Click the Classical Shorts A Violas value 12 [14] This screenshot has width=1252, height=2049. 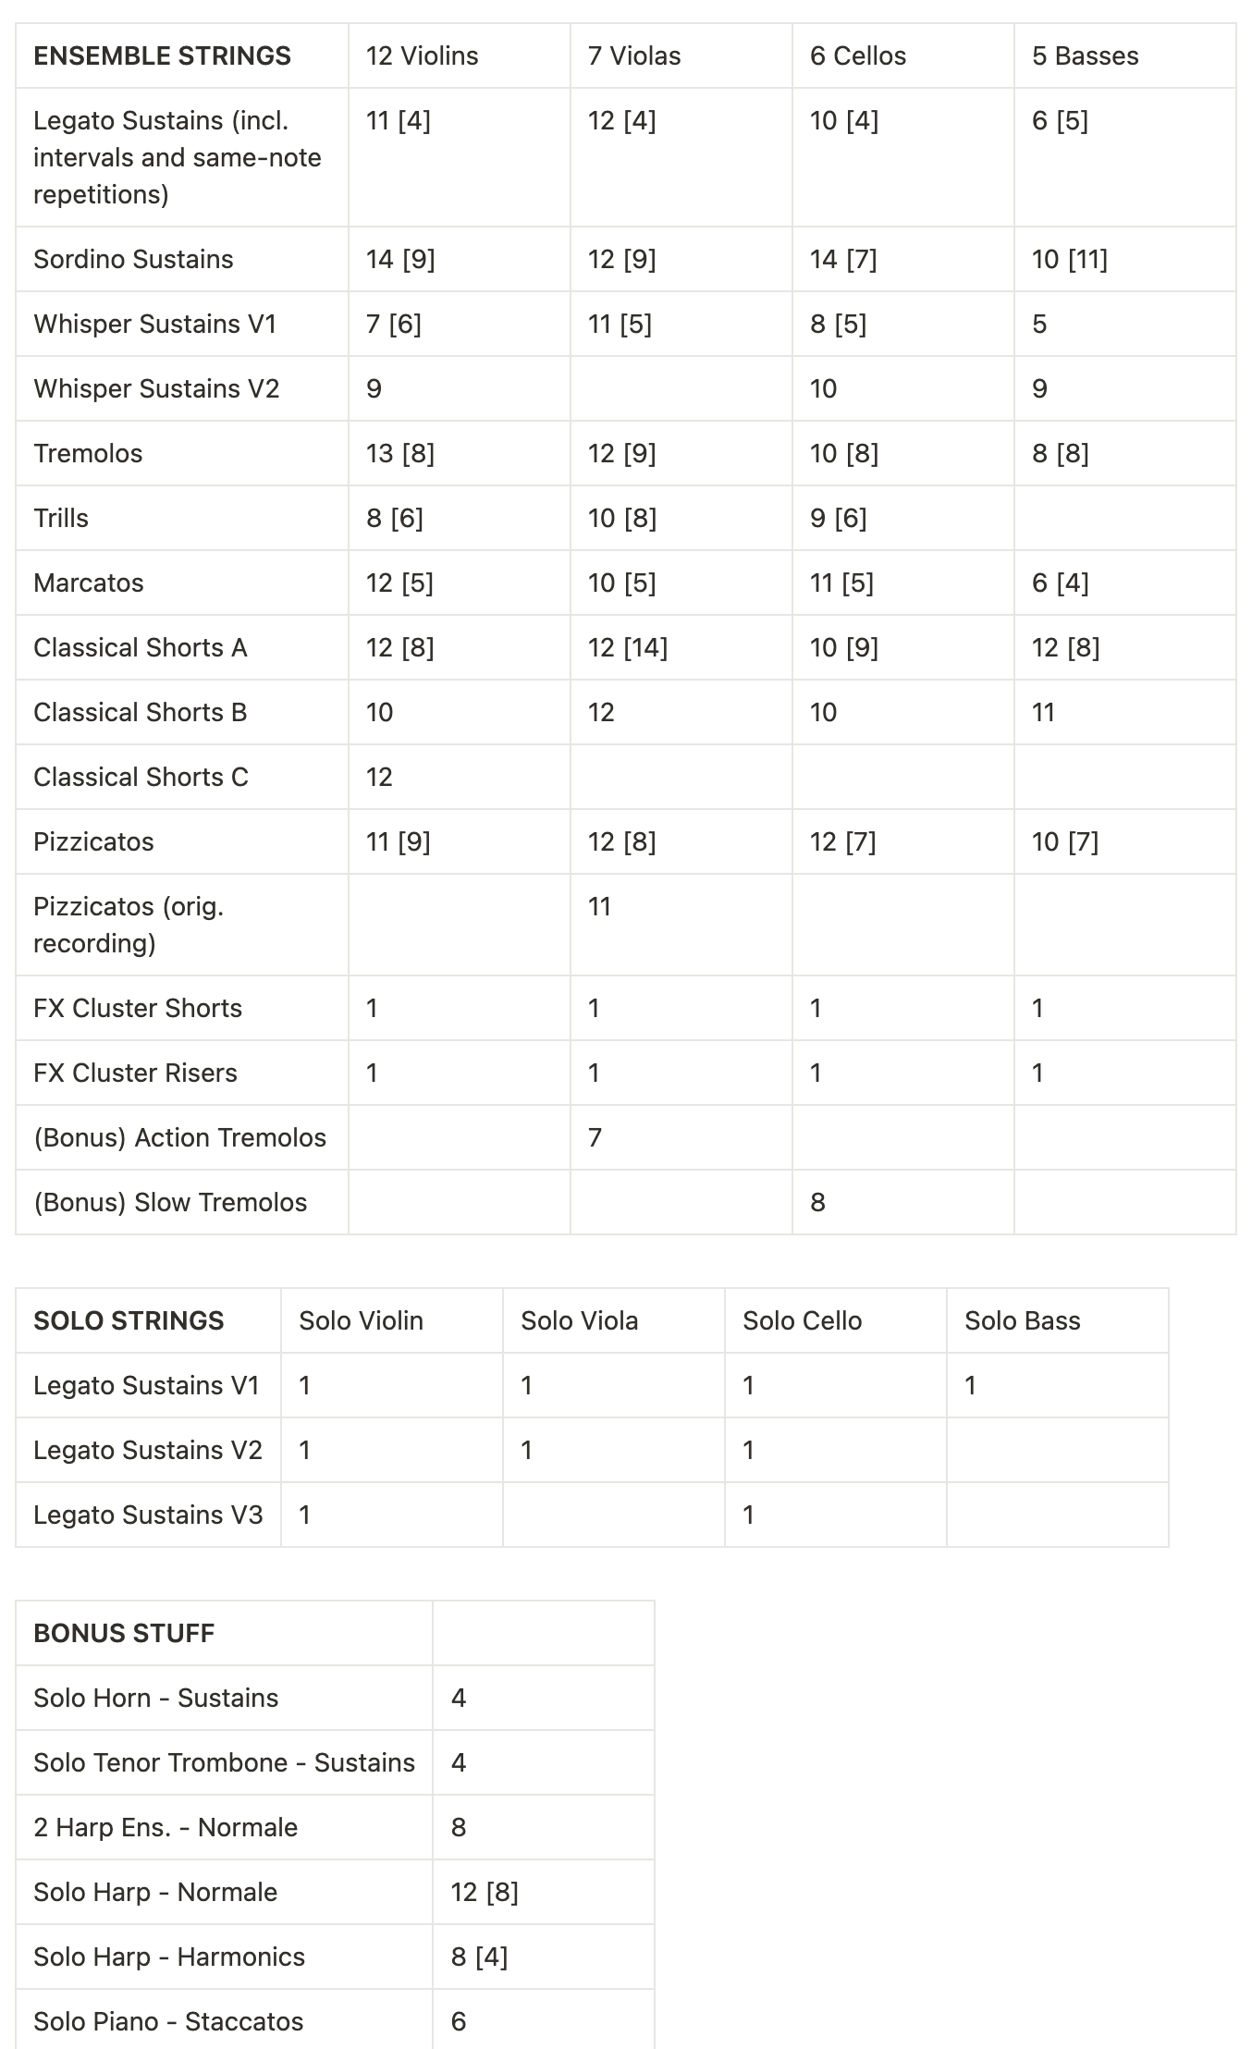628,647
